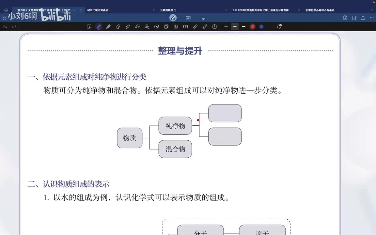
Task: Close the 初中化学必背和必备基础 tab
Action: pos(372,10)
